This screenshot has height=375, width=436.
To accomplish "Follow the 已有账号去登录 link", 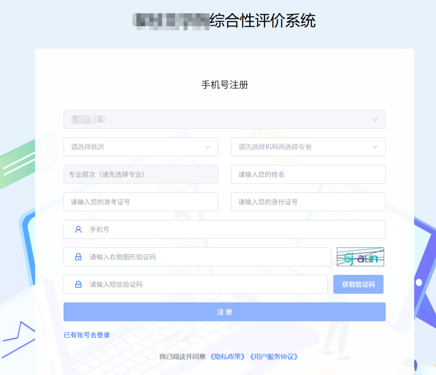I will [87, 335].
